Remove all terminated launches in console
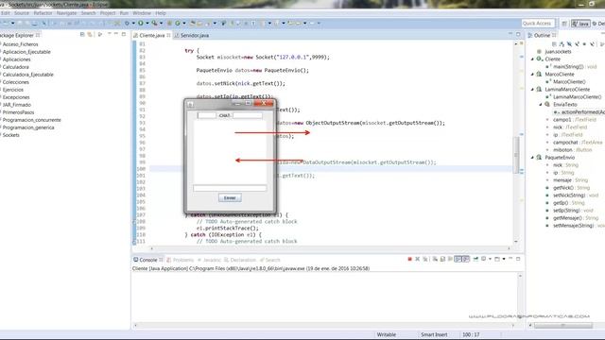Image resolution: width=605 pixels, height=340 pixels. 425,259
